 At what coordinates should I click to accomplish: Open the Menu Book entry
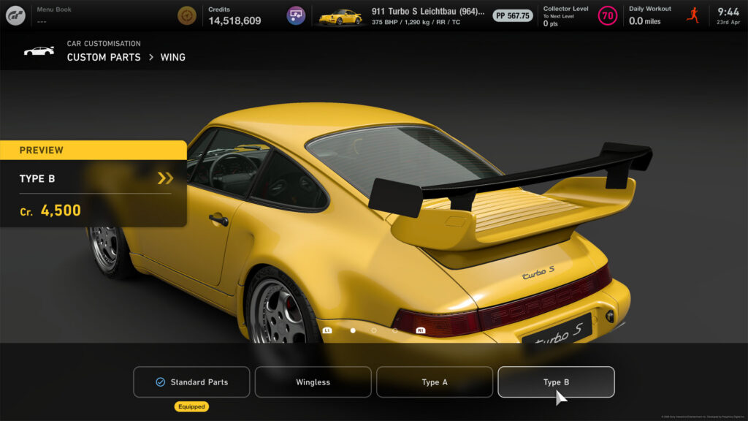click(54, 15)
